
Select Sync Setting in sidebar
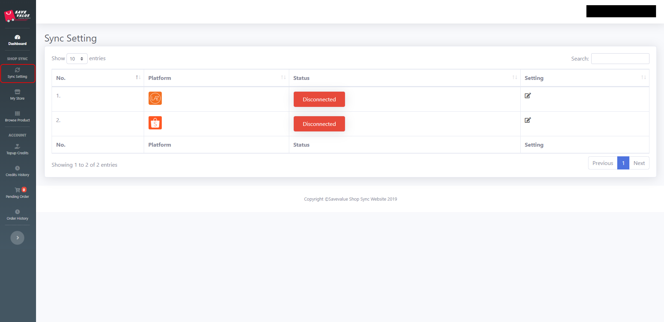[x=17, y=73]
